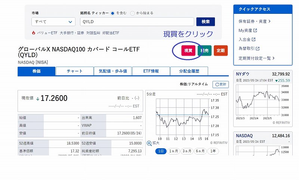Select the 1年 chart range
The image size is (299, 180).
(213, 151)
